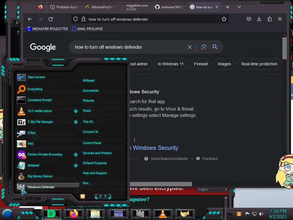Image resolution: width=293 pixels, height=220 pixels.
Task: Select the Images search filter chip
Action: point(224,64)
